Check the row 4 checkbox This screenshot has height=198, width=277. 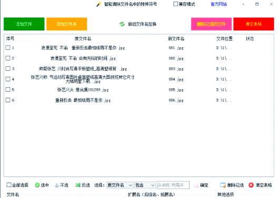click(8, 79)
